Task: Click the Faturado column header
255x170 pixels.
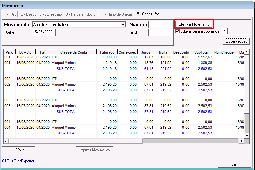Action: tap(107, 52)
